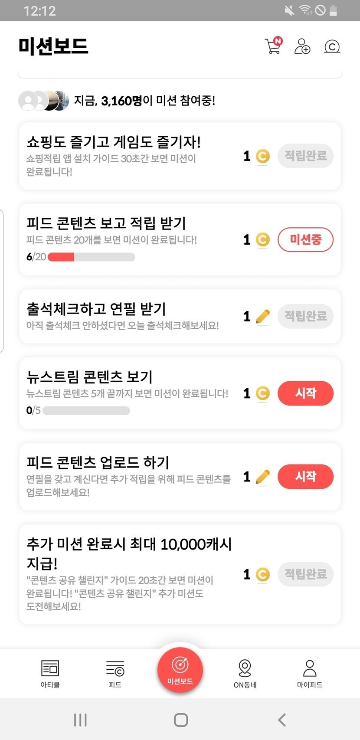Click the 0/5 뉴스트림 progress bar
360x740 pixels.
tap(86, 410)
